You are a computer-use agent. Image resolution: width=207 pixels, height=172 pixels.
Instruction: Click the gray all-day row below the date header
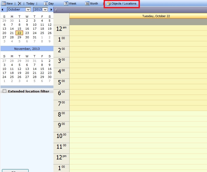pos(138,22)
